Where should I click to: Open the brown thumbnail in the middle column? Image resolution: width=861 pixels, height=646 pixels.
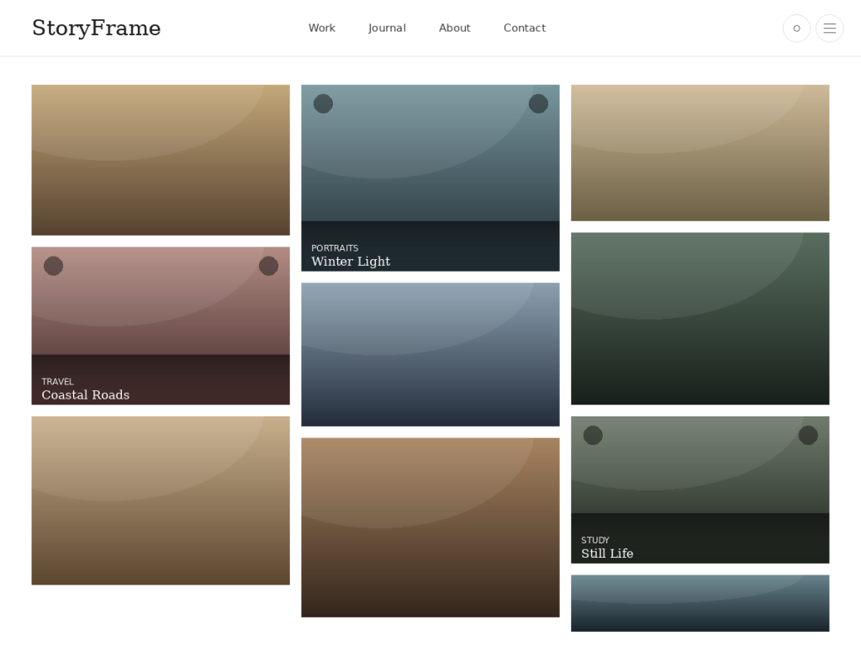[430, 527]
